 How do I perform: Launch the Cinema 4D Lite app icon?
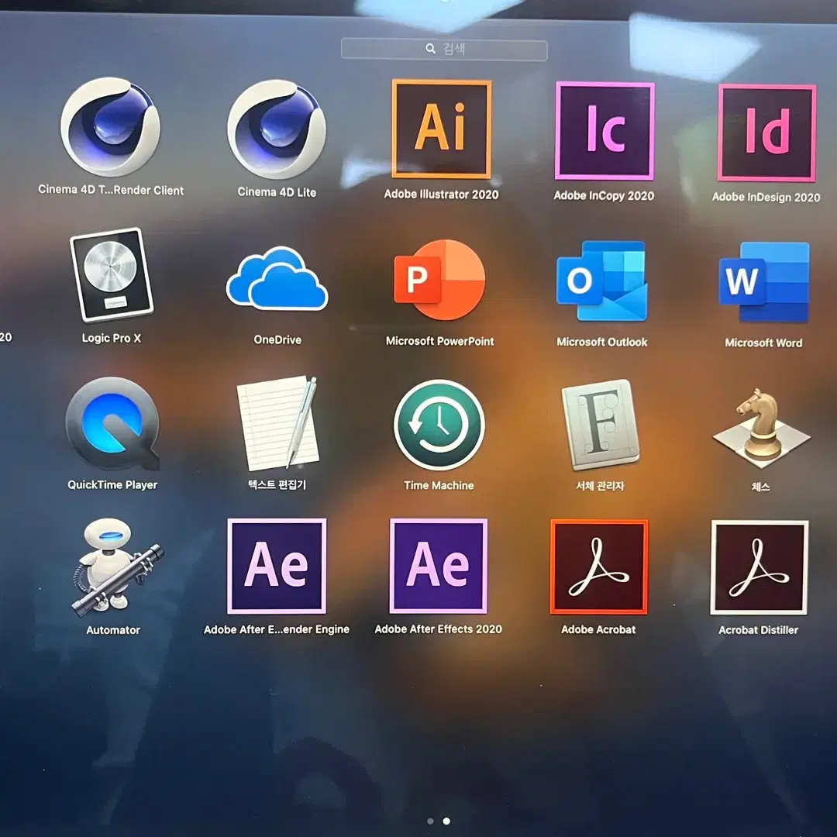[x=277, y=129]
